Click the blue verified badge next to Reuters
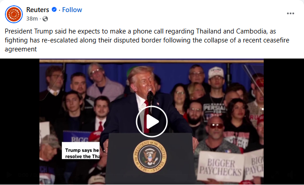Viewport: 304px width, 185px height. click(x=54, y=9)
